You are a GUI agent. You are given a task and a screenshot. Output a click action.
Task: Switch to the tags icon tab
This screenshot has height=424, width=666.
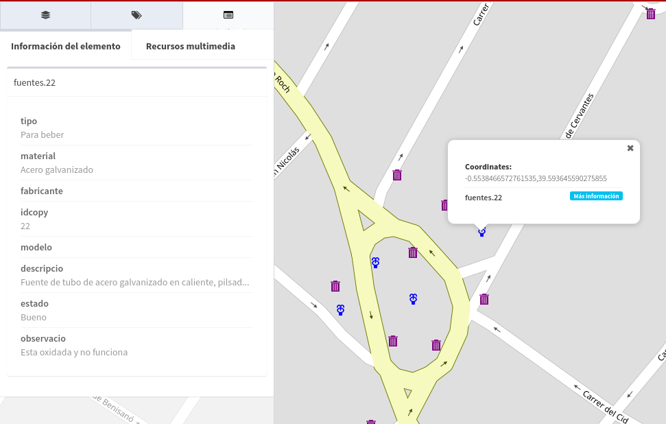click(136, 14)
